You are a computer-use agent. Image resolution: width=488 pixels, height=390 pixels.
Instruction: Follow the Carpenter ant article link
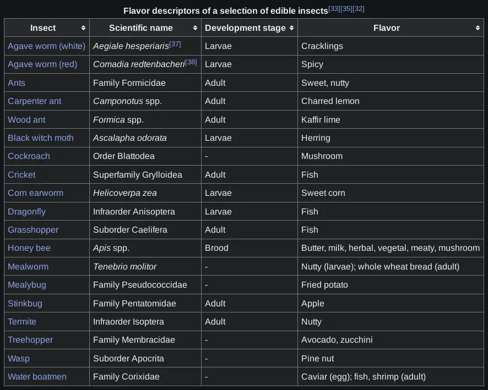pyautogui.click(x=35, y=101)
